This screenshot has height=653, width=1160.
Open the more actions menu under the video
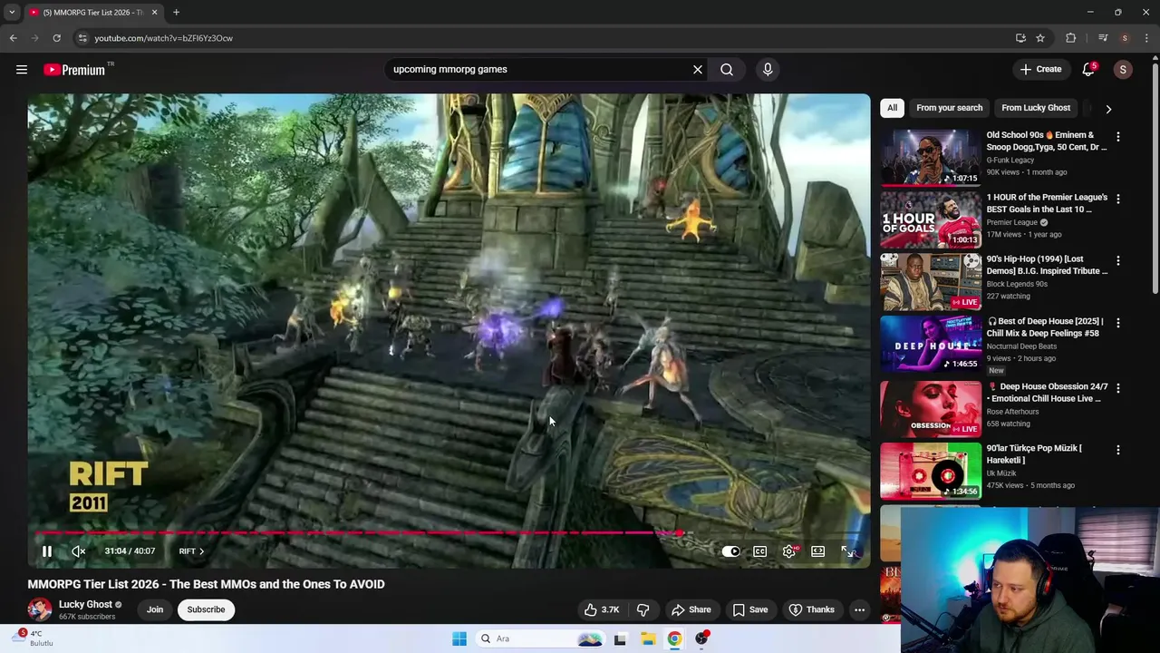coord(859,609)
